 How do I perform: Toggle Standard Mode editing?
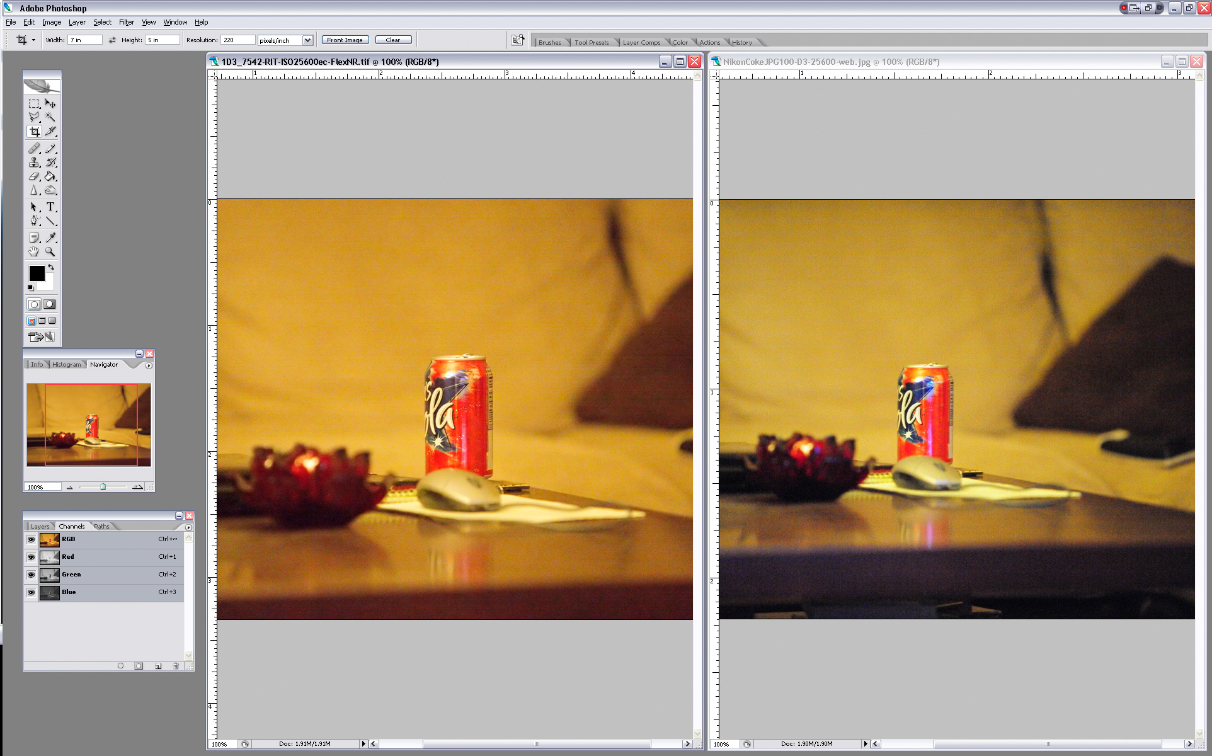pyautogui.click(x=34, y=304)
